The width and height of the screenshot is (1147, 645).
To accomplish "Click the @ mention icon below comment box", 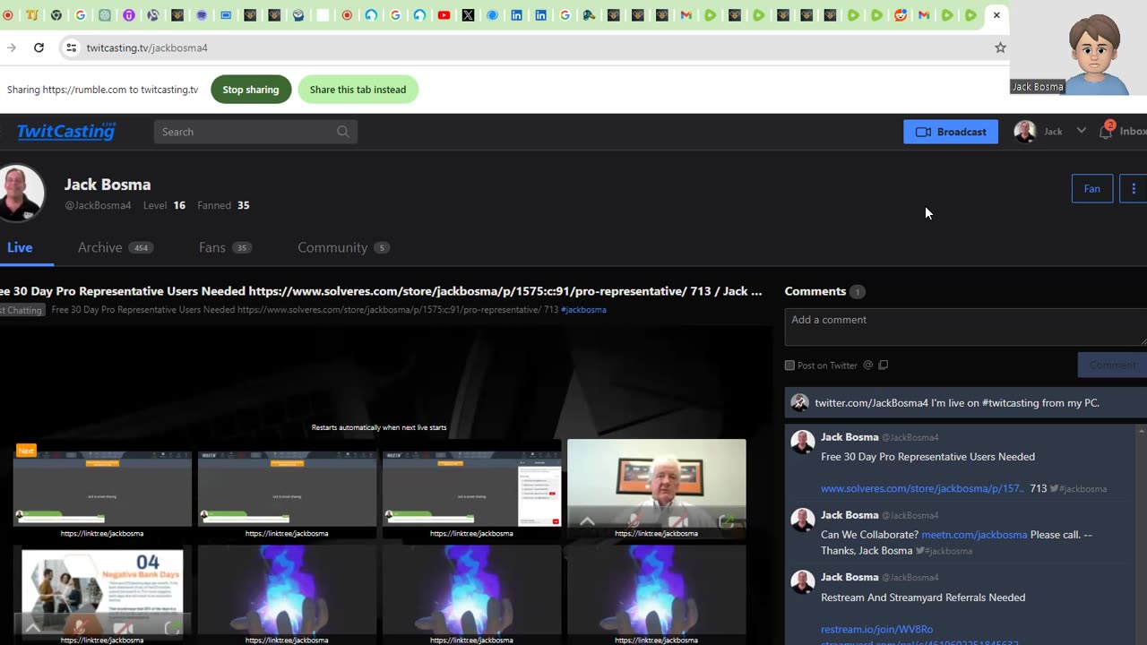I will tap(867, 365).
